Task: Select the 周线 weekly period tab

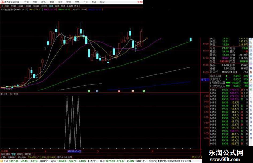Action: tap(57, 6)
